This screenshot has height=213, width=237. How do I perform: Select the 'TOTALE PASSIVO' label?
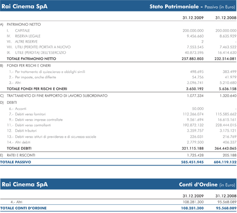(x=15, y=162)
